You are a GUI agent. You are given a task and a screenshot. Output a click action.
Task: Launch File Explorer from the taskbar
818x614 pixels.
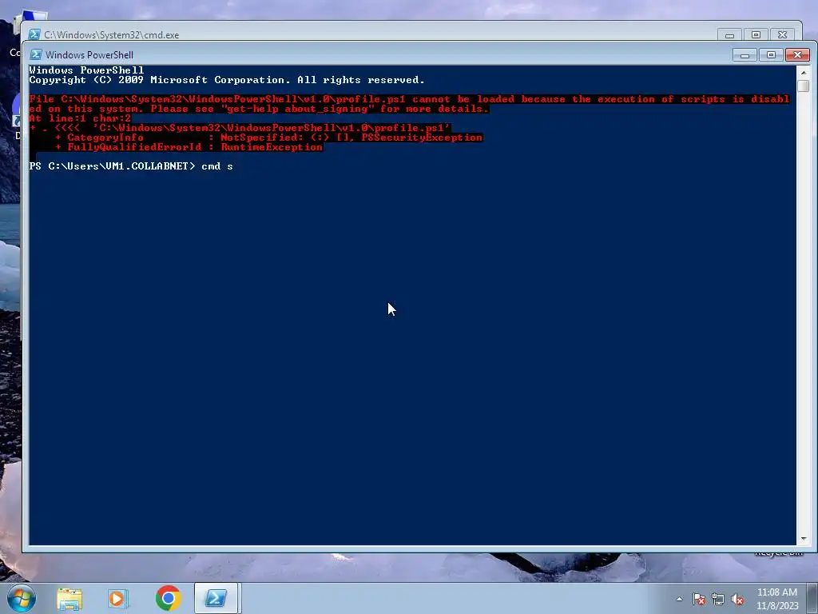[69, 598]
